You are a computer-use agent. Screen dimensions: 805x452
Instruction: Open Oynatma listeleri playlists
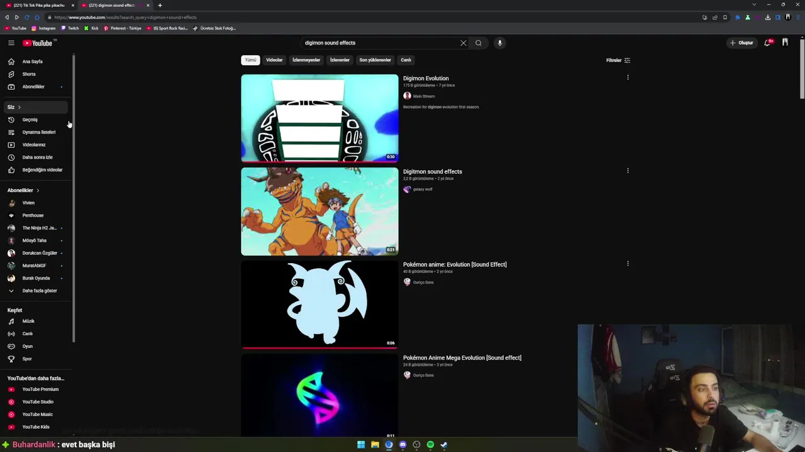[35, 132]
